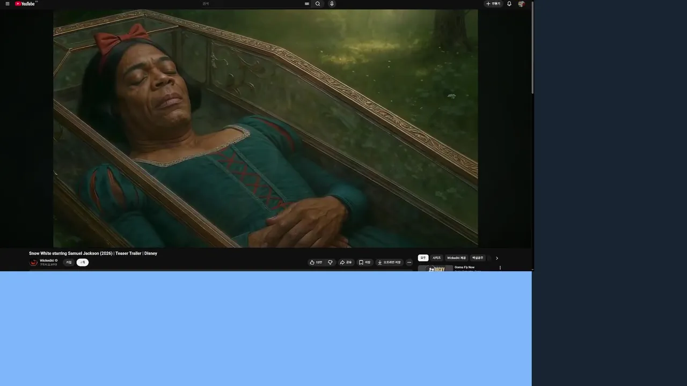Open the Gonna Fly Now video title
Image resolution: width=687 pixels, height=386 pixels.
coord(465,267)
